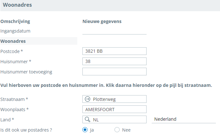This screenshot has width=220, height=137.
Task: Click the 'Is dit ook uw postadres ?' label
Action: pyautogui.click(x=26, y=130)
